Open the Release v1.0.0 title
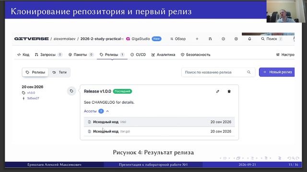307x172 pixels. point(97,91)
